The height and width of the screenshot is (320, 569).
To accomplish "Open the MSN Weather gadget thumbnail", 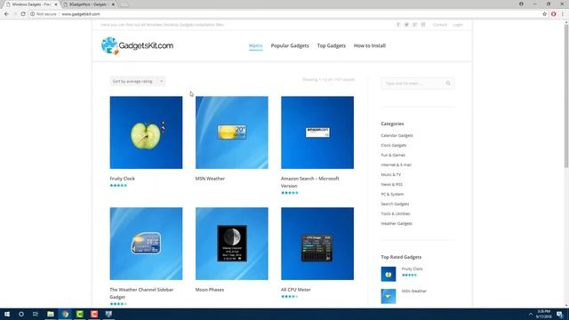I will [x=232, y=132].
